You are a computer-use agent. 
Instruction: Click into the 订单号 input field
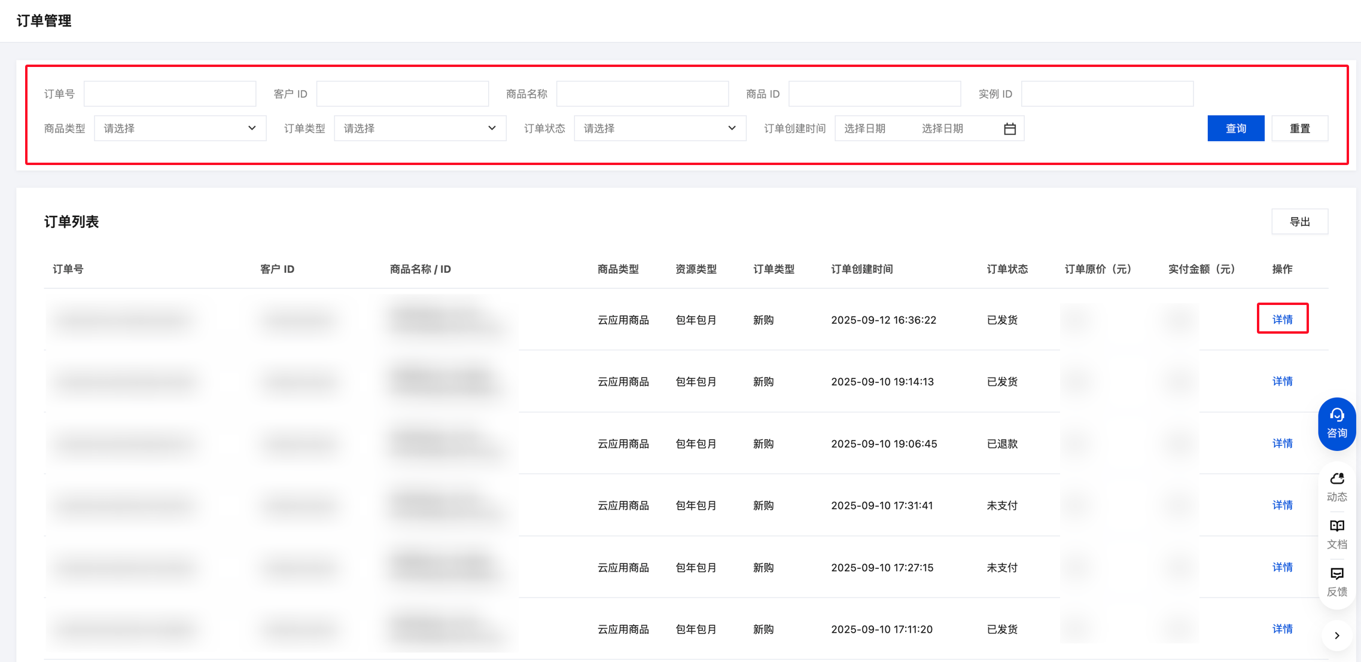coord(170,94)
